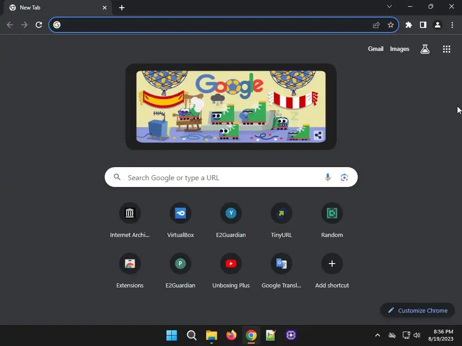The height and width of the screenshot is (346, 462).
Task: Open E2Guardian shortcut with Y icon
Action: coord(231,219)
